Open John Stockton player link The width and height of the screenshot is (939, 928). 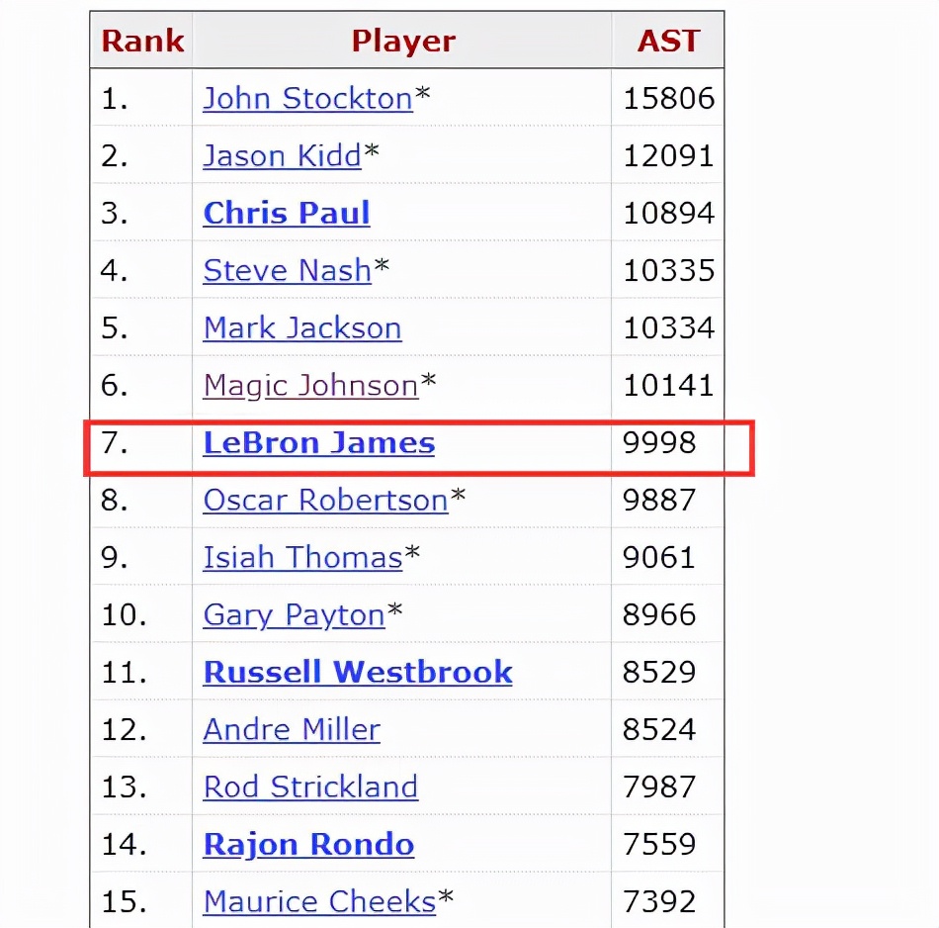(307, 98)
